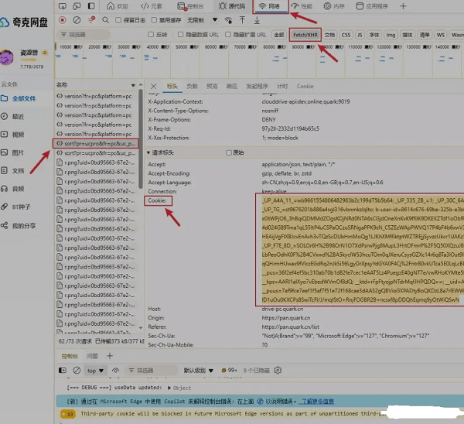Viewport: 464px width, 424px height.
Task: Click the 名称 column sort arrow
Action: click(x=133, y=85)
